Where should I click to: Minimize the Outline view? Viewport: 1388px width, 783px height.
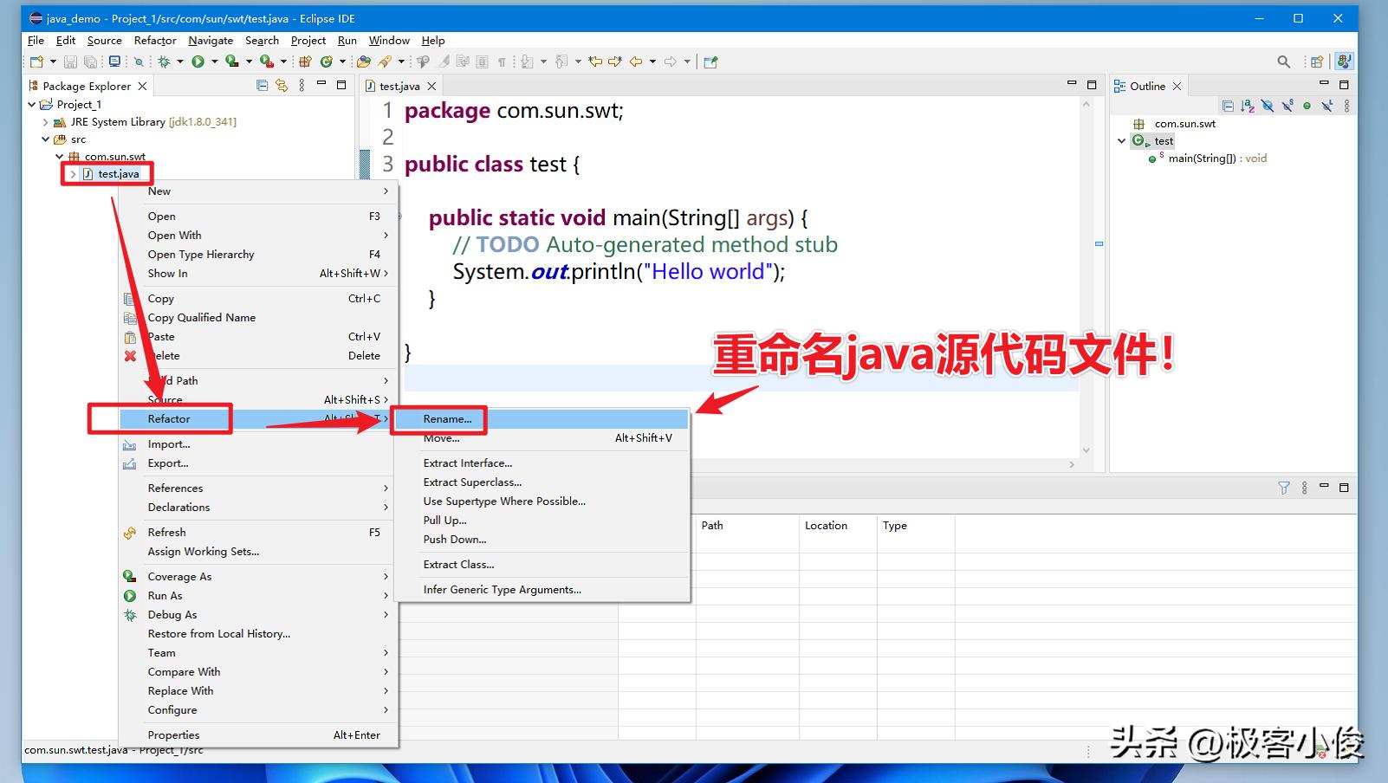1324,83
